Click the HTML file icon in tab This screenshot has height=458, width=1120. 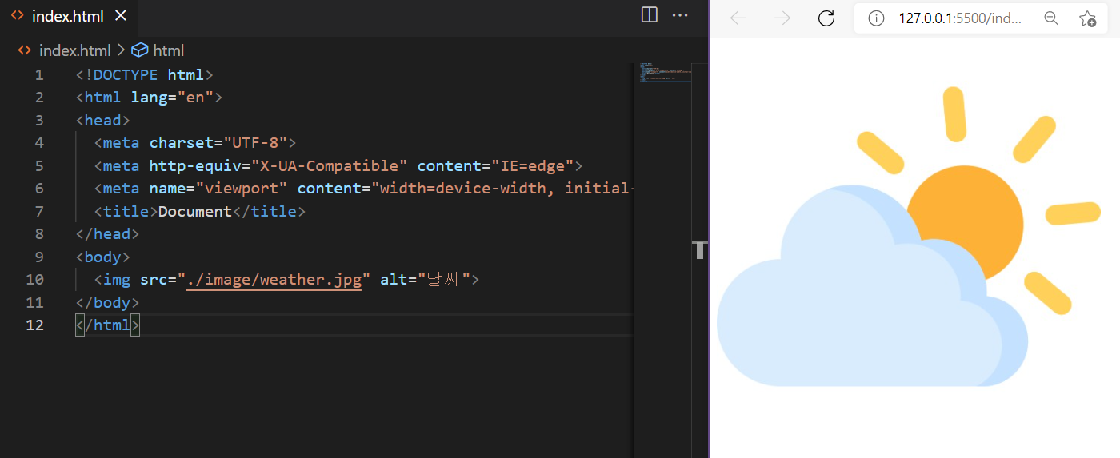[17, 16]
